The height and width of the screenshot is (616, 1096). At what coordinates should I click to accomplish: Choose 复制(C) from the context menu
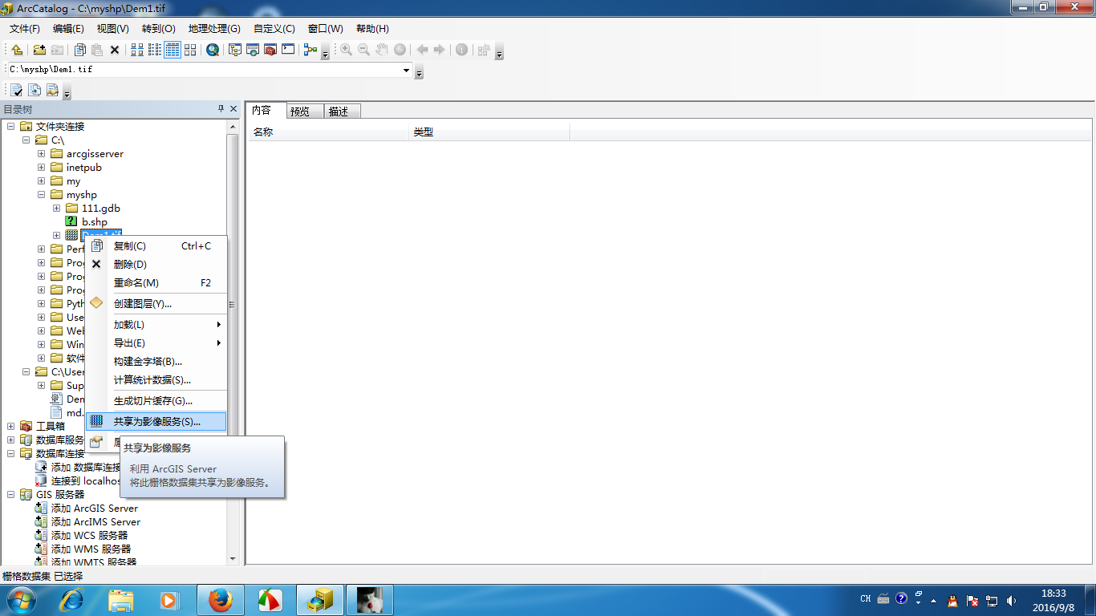(x=156, y=246)
